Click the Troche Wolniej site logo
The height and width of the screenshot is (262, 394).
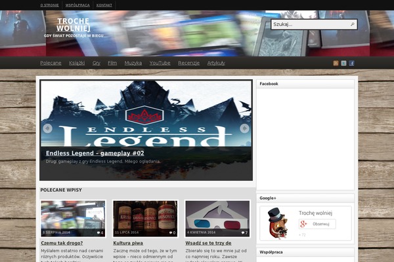coord(73,25)
